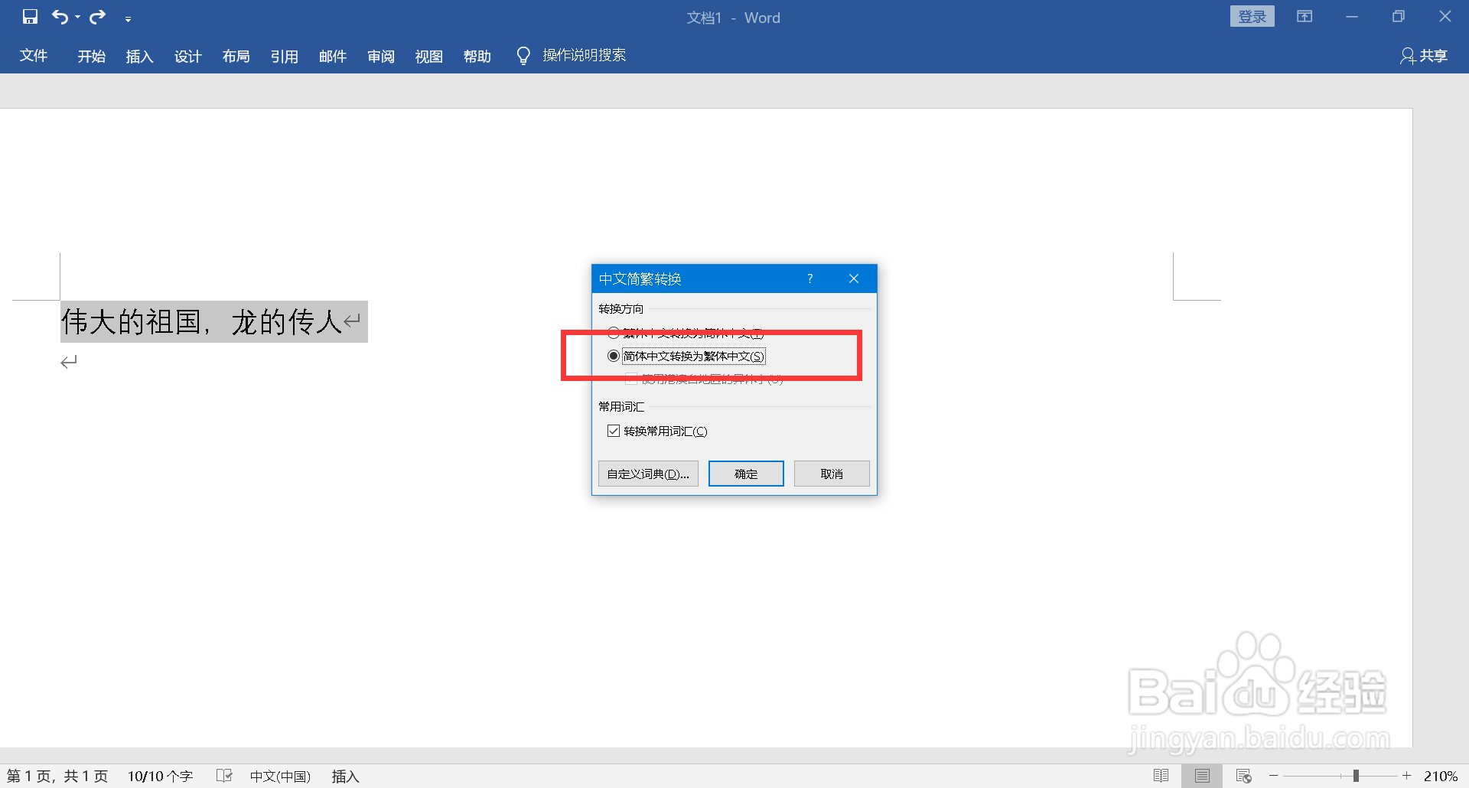Screen dimensions: 1469x788
Task: Click selected text 伟大的祖国，龙的传人
Action: [x=201, y=321]
